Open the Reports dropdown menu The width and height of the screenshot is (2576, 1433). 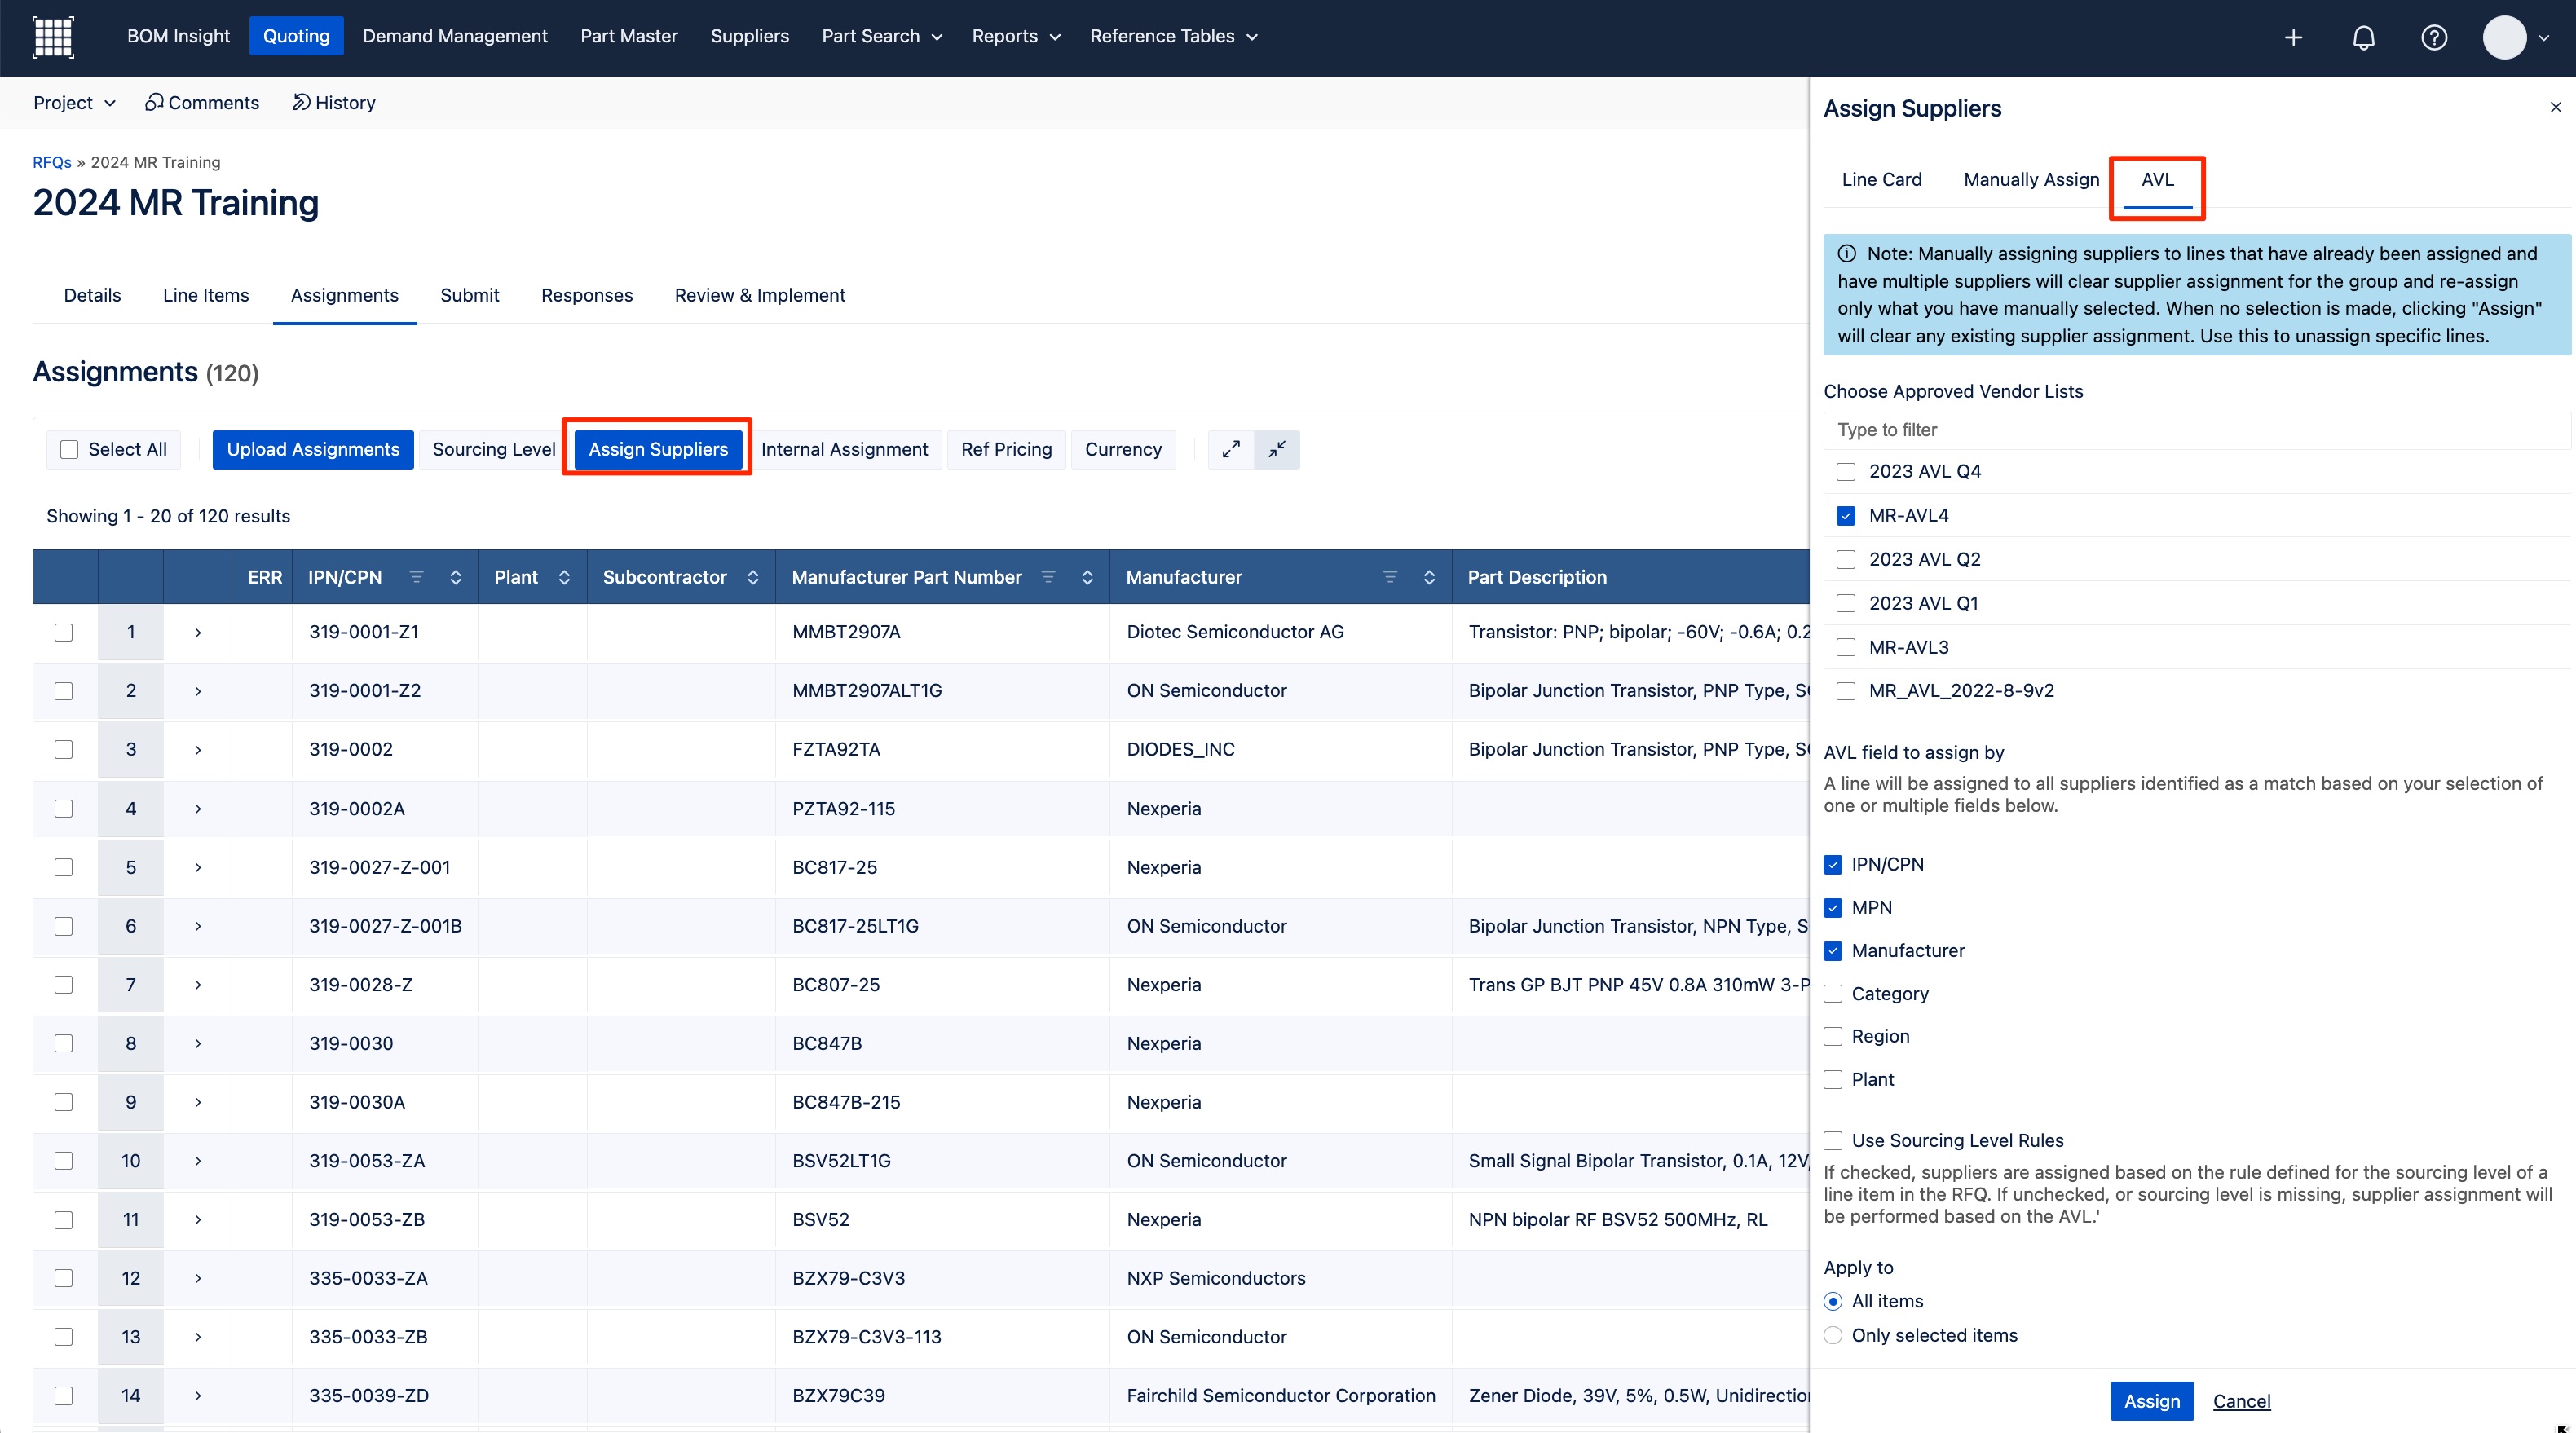(1016, 36)
